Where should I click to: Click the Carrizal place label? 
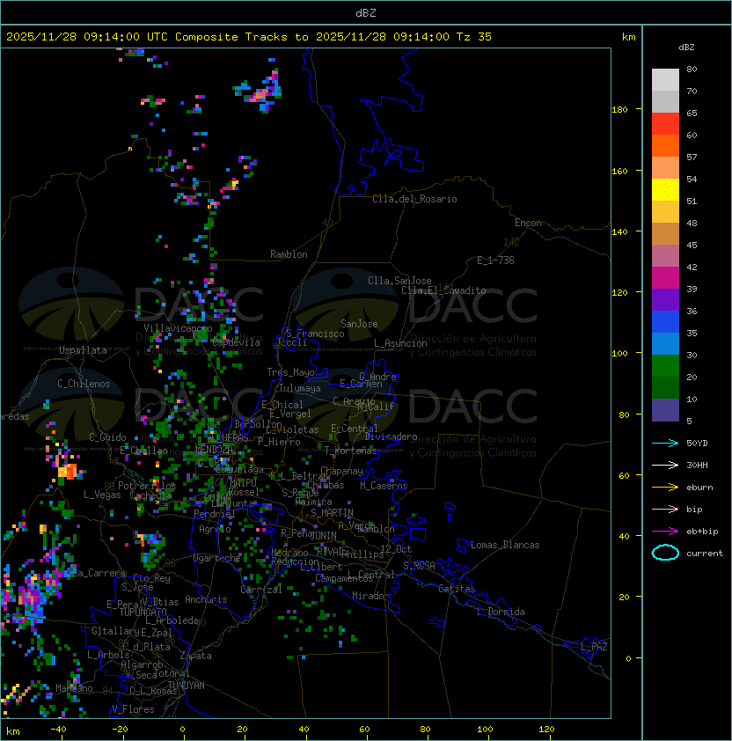click(x=261, y=590)
